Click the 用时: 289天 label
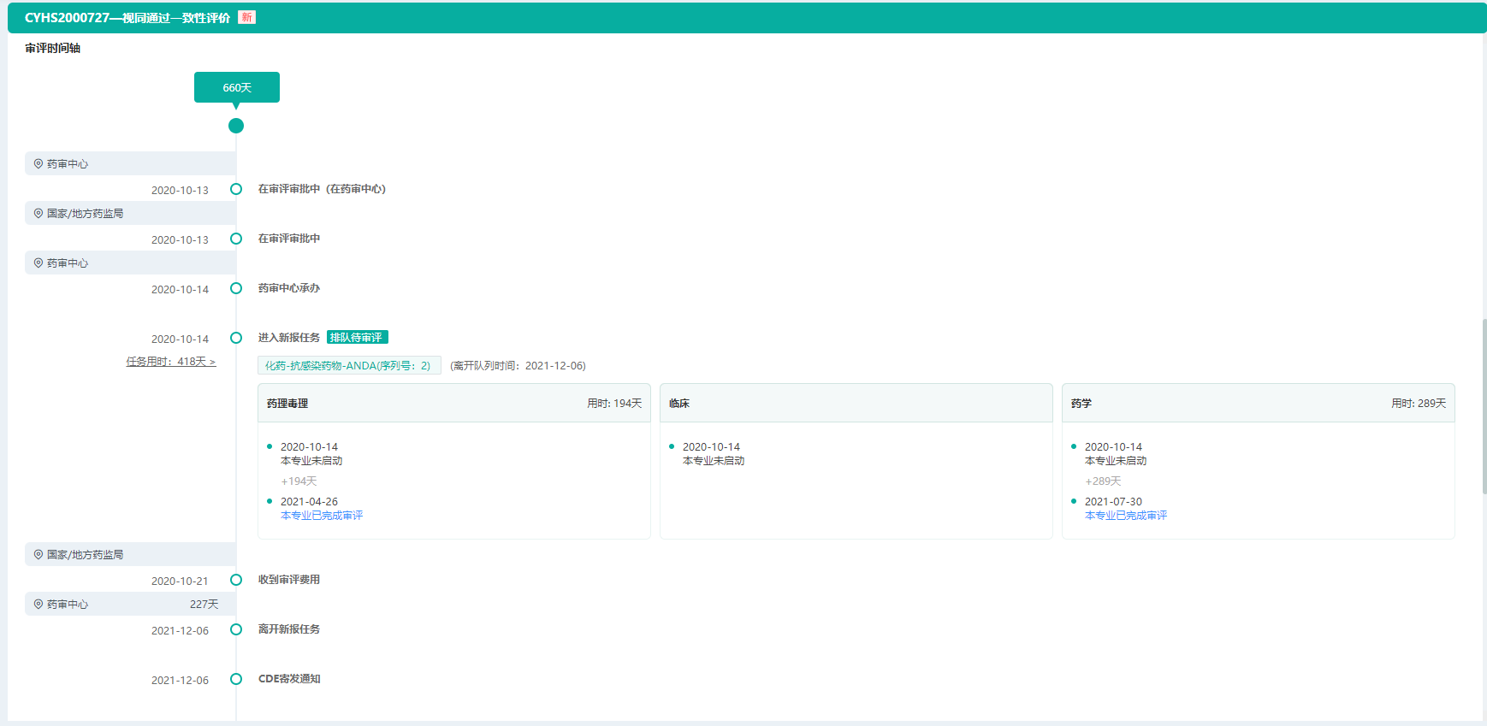Viewport: 1487px width, 726px height. [x=1419, y=404]
